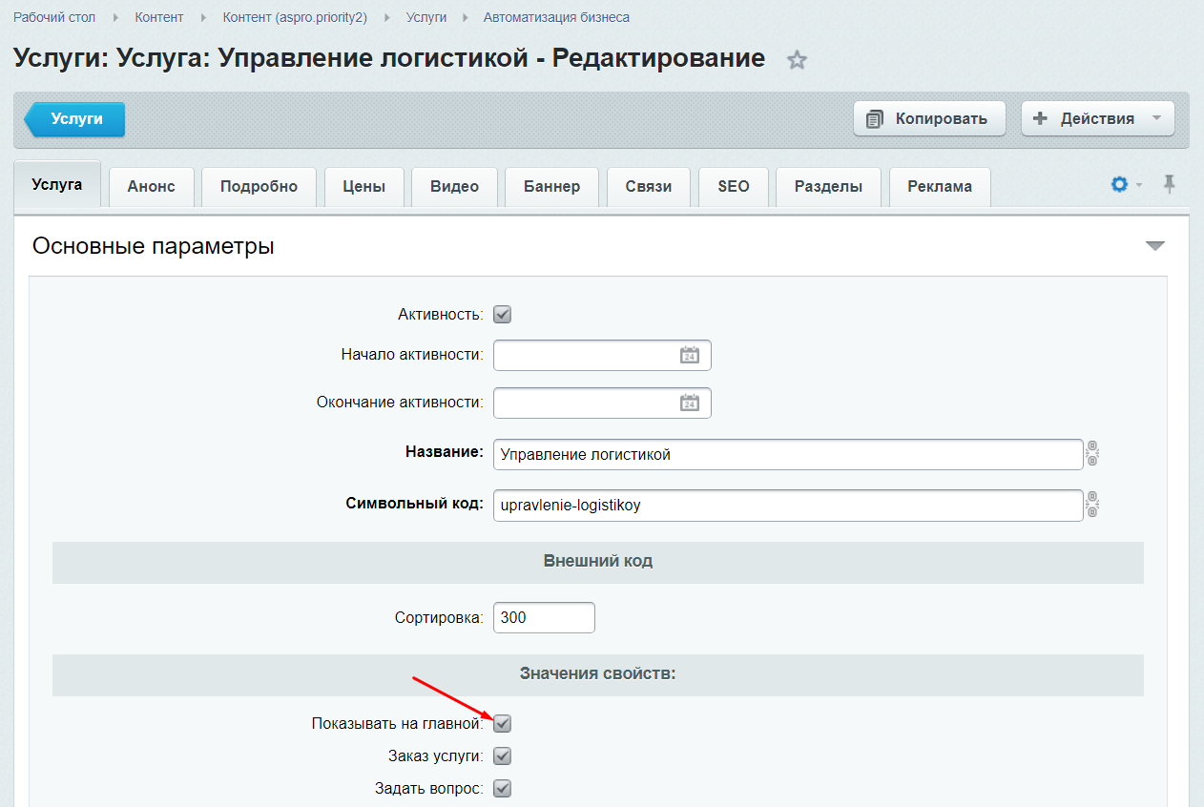Open the SEO tab

(x=734, y=187)
